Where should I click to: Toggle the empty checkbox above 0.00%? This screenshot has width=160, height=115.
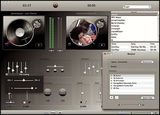click(25, 102)
